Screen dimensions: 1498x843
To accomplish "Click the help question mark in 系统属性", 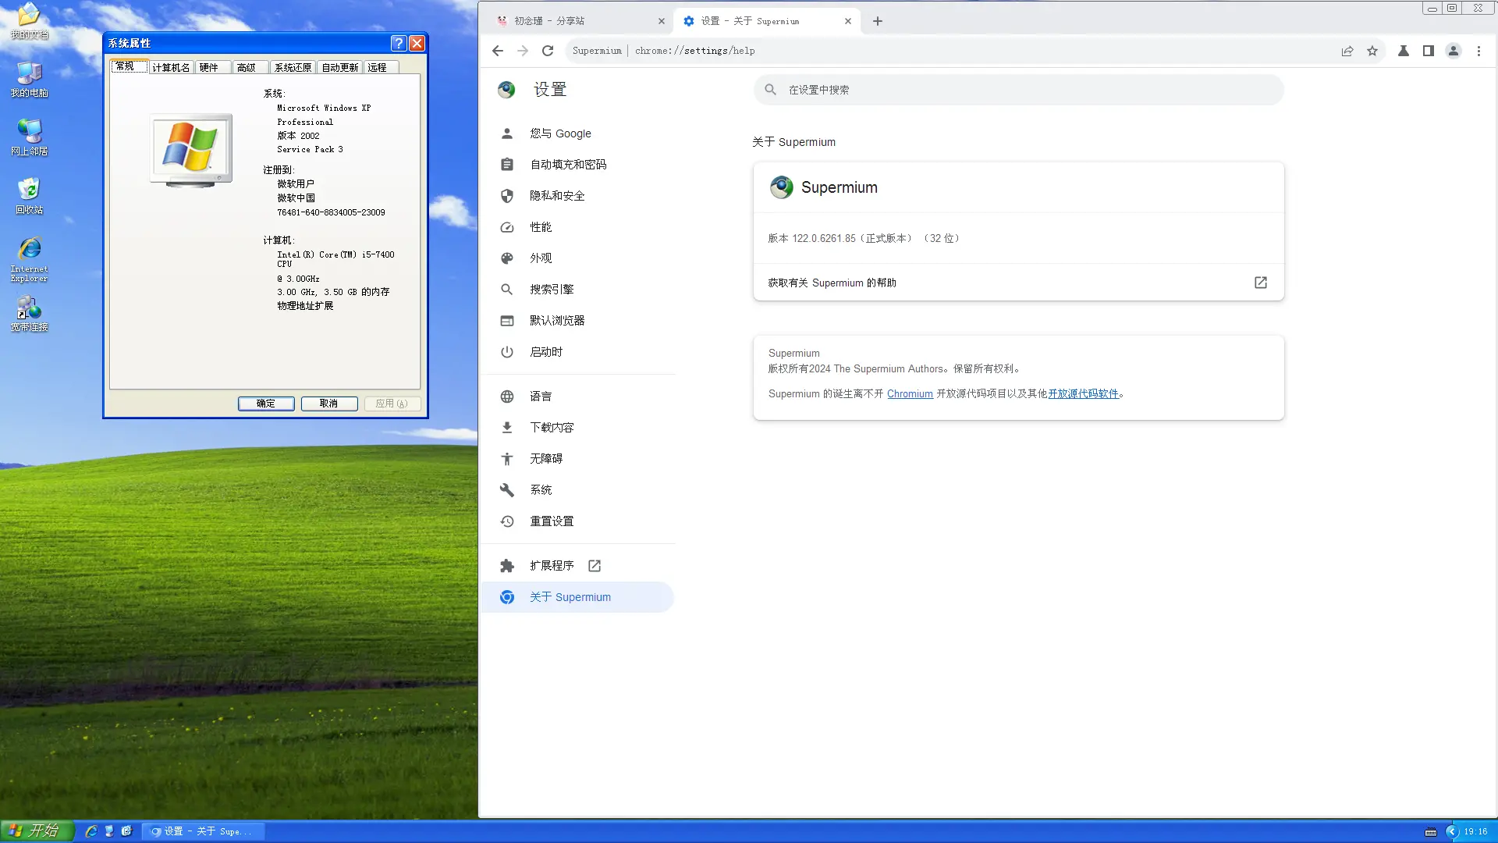I will [x=399, y=43].
